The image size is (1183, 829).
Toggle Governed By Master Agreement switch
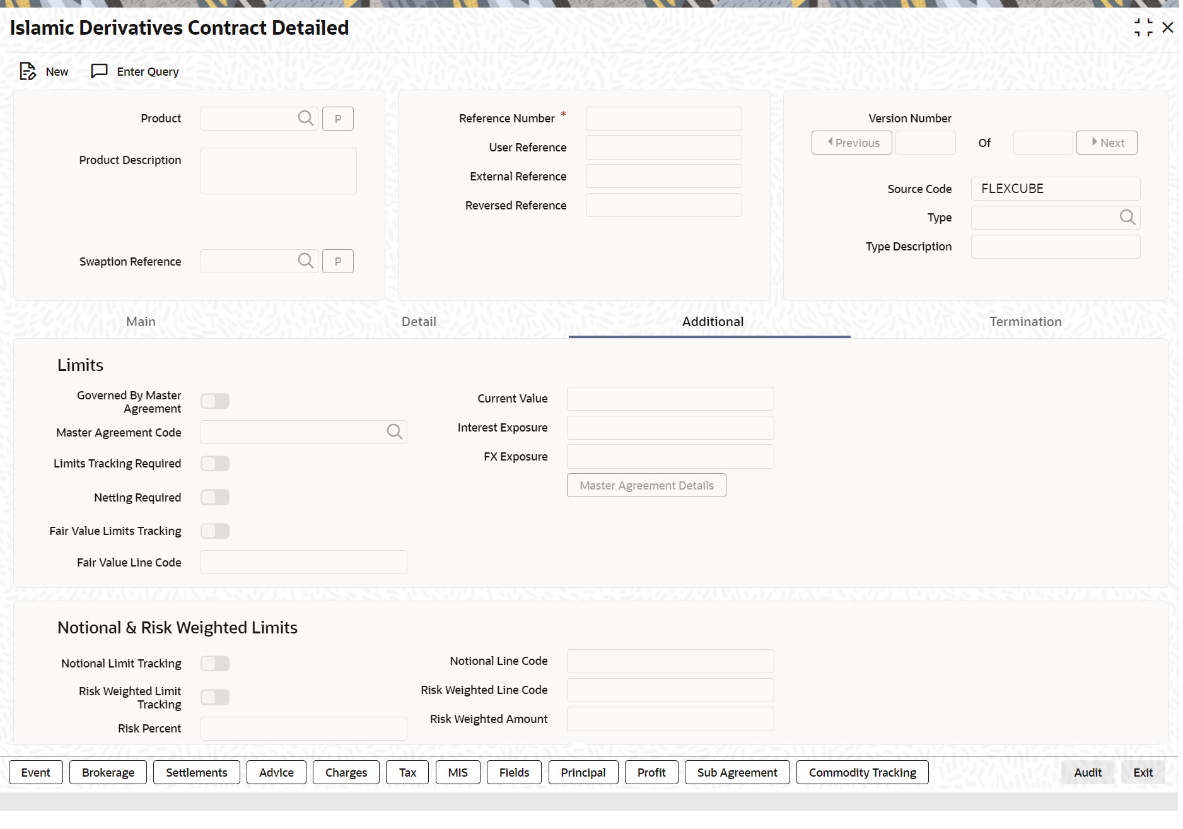pyautogui.click(x=215, y=401)
